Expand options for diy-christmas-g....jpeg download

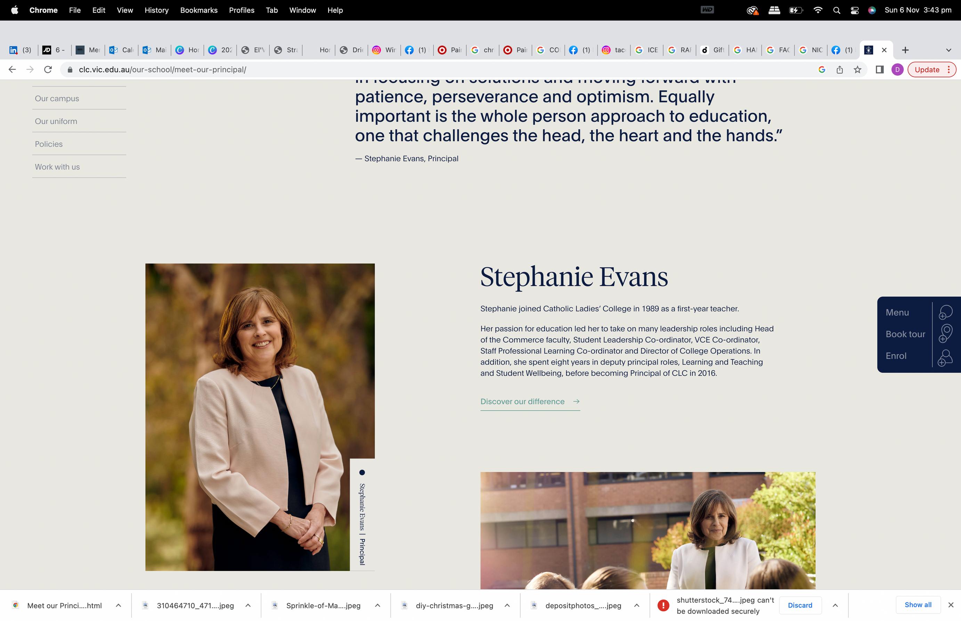[507, 605]
